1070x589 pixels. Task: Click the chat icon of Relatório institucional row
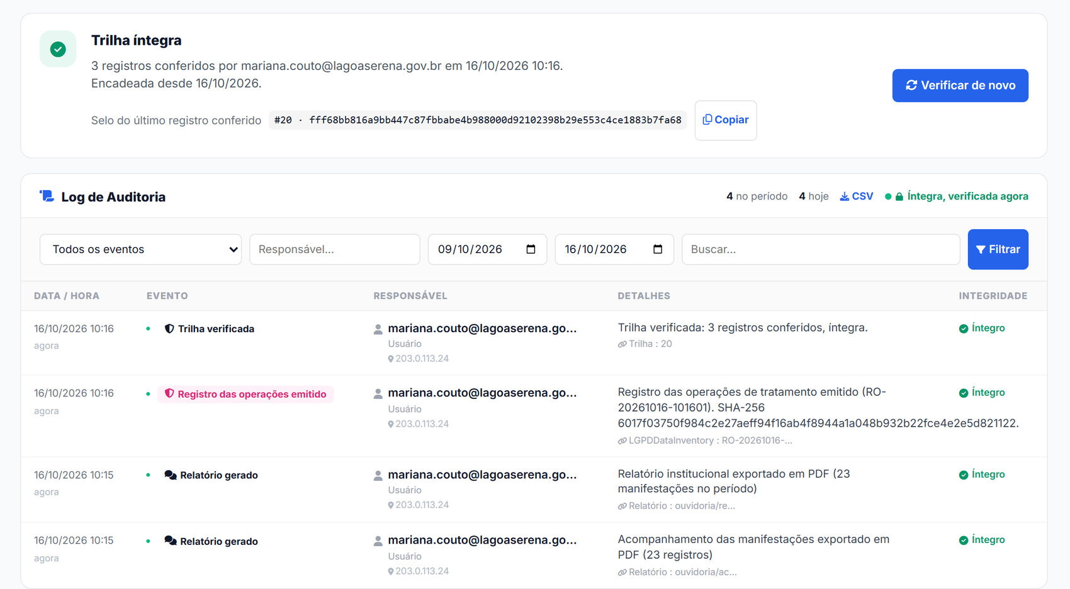pos(171,475)
